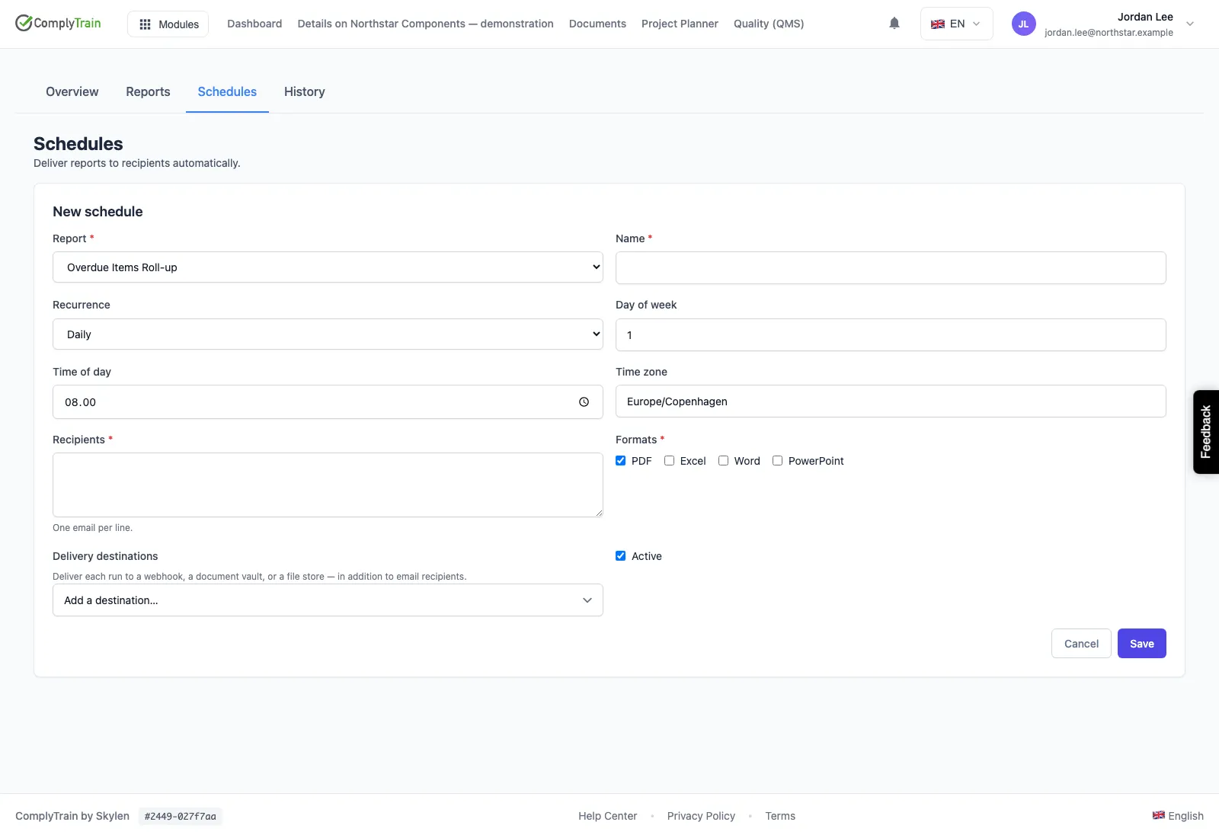Image resolution: width=1219 pixels, height=838 pixels.
Task: Switch to the Reports tab
Action: 148,92
